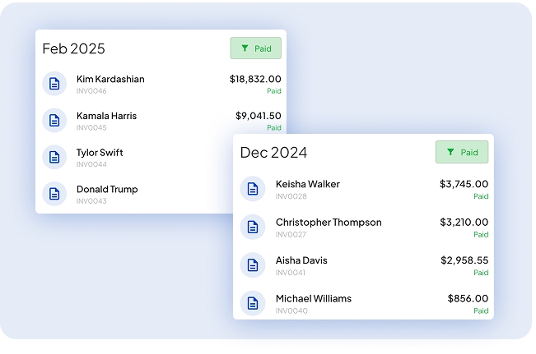Click the $856.00 amount

tap(468, 299)
